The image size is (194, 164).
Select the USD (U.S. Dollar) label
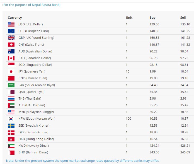click(31, 24)
